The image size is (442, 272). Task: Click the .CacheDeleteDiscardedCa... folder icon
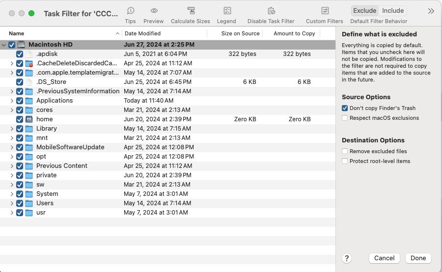pos(29,63)
